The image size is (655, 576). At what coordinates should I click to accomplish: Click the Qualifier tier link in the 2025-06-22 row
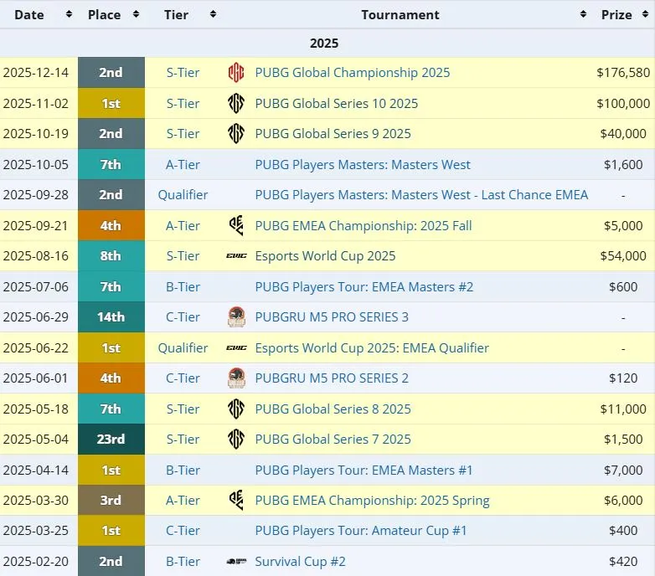183,348
